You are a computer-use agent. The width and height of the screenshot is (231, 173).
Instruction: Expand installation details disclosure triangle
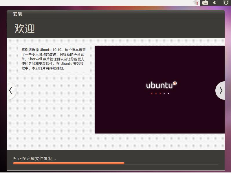click(14, 158)
